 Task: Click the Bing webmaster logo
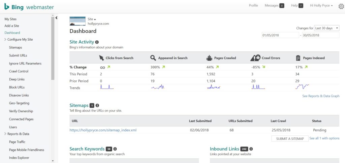pyautogui.click(x=29, y=7)
